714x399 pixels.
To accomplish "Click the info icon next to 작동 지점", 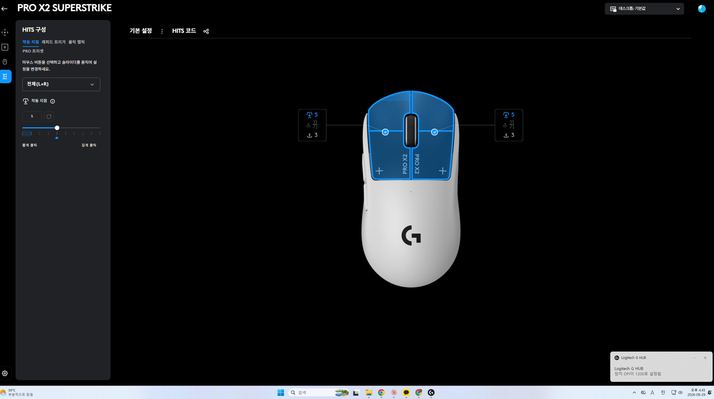I will (x=53, y=101).
